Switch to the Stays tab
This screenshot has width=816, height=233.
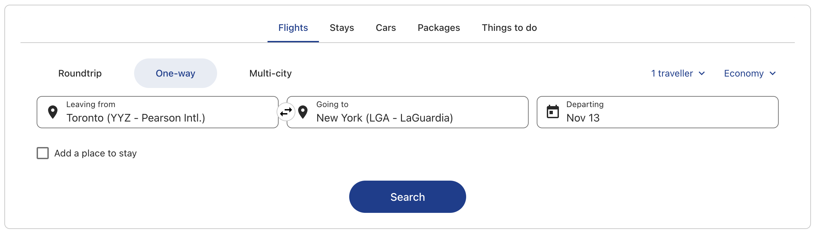342,28
